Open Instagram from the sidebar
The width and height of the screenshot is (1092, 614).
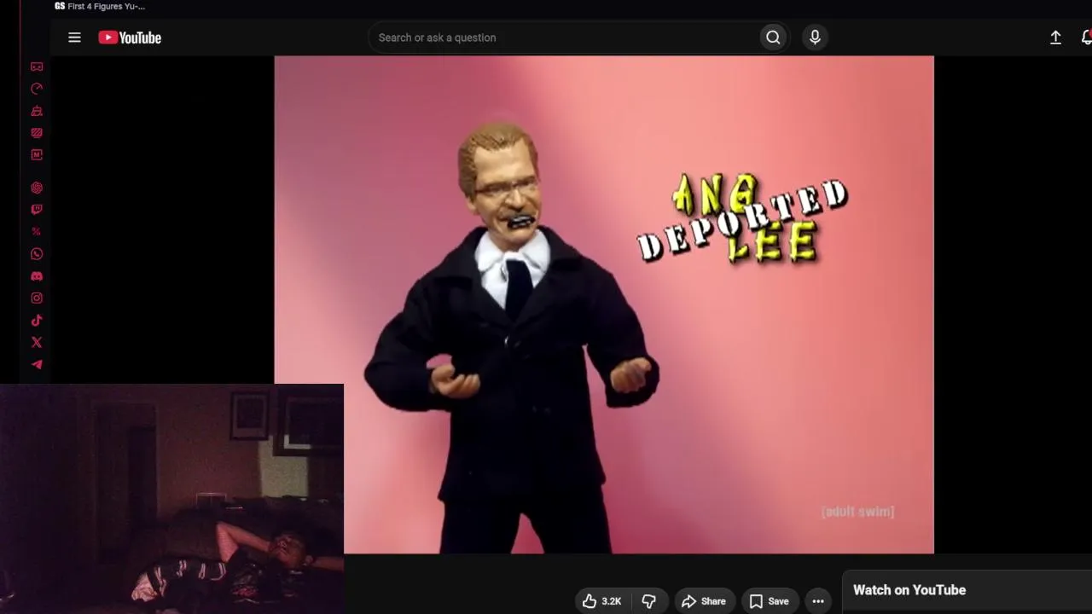[37, 298]
